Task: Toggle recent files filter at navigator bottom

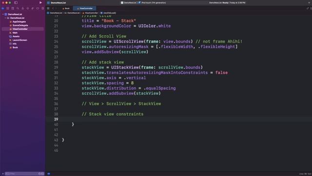Action: point(39,174)
